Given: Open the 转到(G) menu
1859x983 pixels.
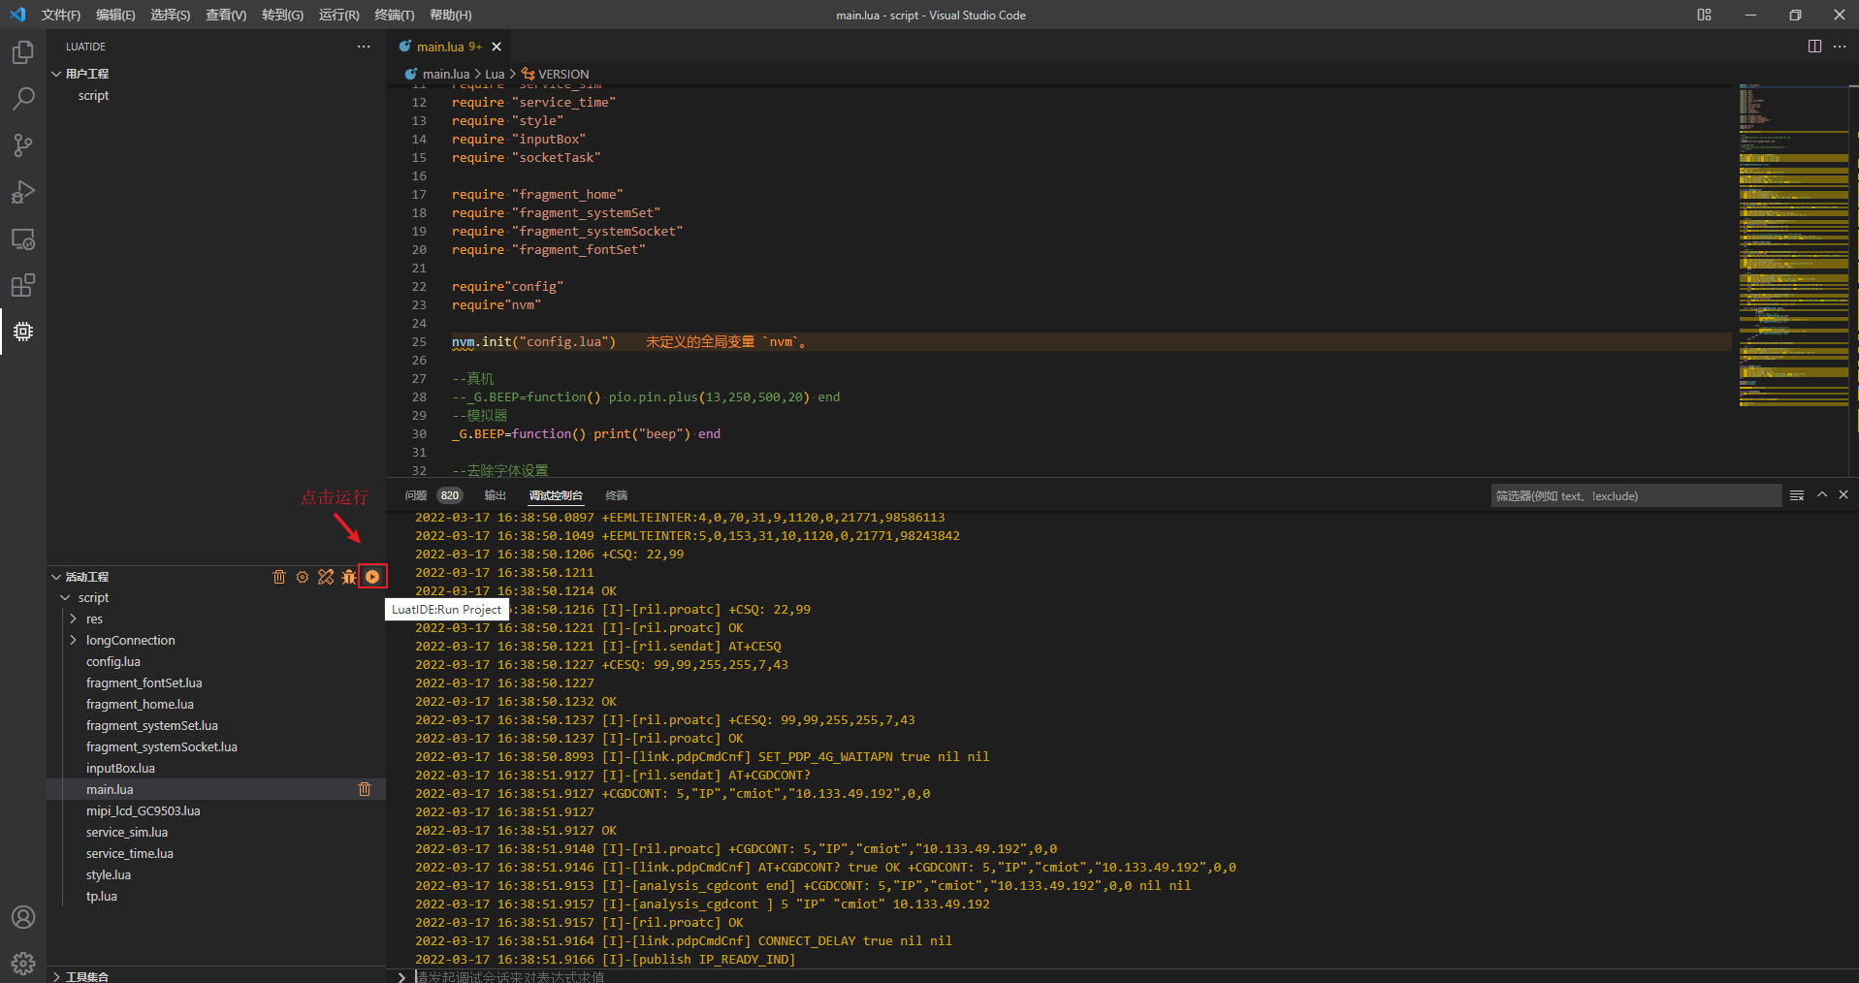Looking at the screenshot, I should click(x=282, y=15).
